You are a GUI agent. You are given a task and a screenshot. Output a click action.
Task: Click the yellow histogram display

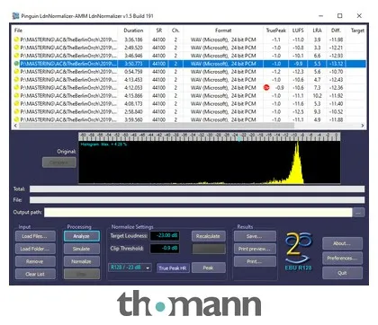tap(210, 162)
